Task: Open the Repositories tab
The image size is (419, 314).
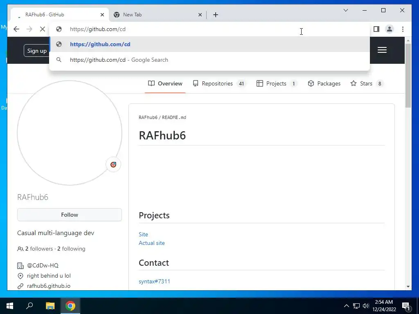Action: tap(219, 83)
